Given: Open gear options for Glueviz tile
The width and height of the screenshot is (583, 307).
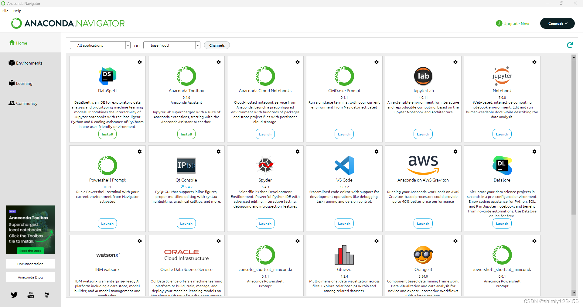Looking at the screenshot, I should coord(377,241).
